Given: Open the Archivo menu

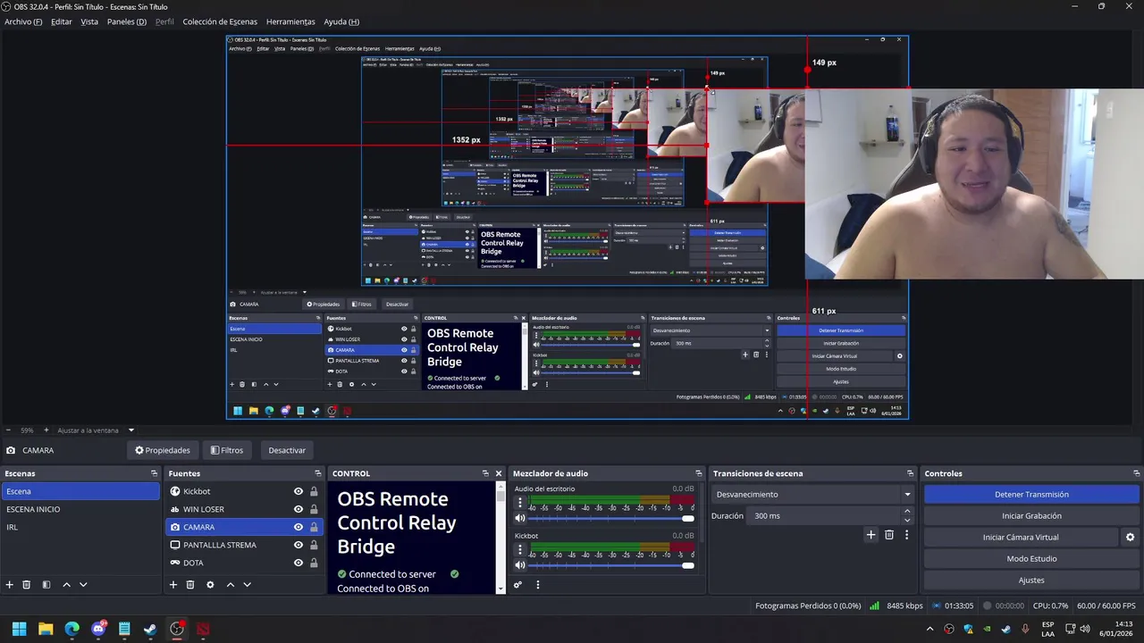Looking at the screenshot, I should 23,21.
